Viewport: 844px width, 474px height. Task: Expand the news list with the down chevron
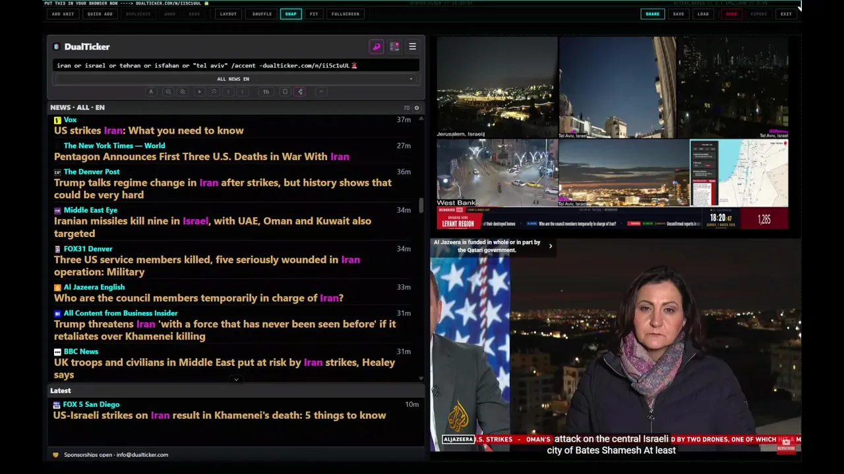click(x=236, y=380)
